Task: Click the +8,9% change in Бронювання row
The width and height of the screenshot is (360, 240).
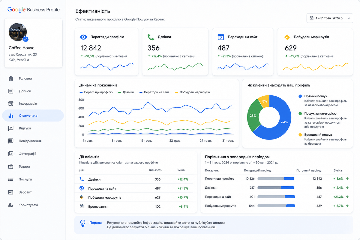Action: pyautogui.click(x=183, y=206)
